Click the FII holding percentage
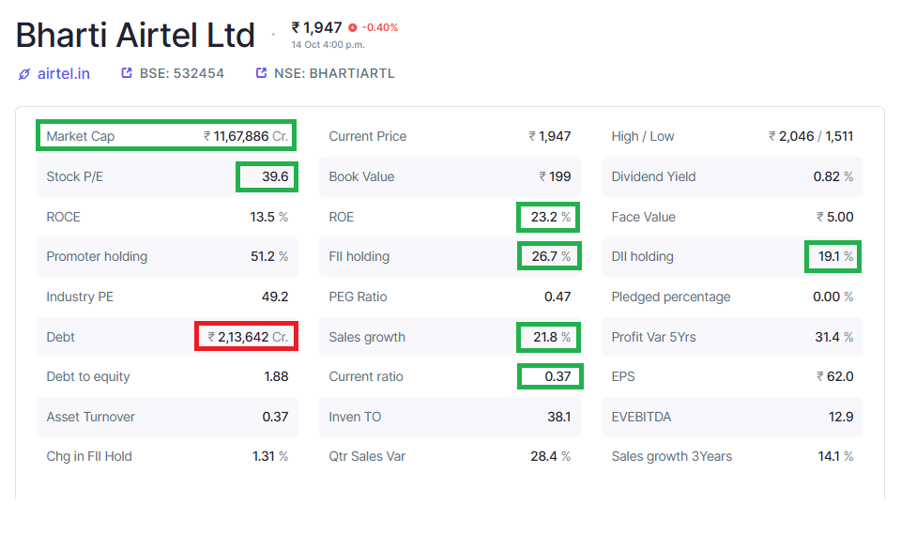Screen dimensions: 901x549 tap(550, 256)
